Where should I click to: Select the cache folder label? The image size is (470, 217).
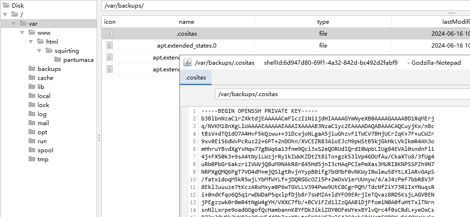(x=45, y=78)
